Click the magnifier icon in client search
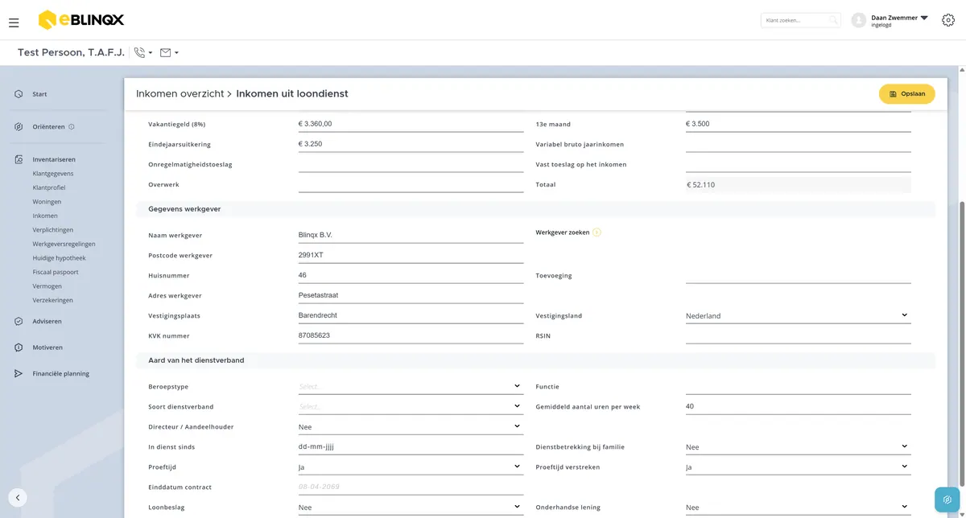Screen dimensions: 966x518 833,20
